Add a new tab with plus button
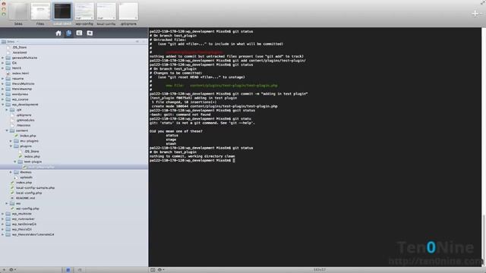This screenshot has width=486, height=273. point(475,14)
